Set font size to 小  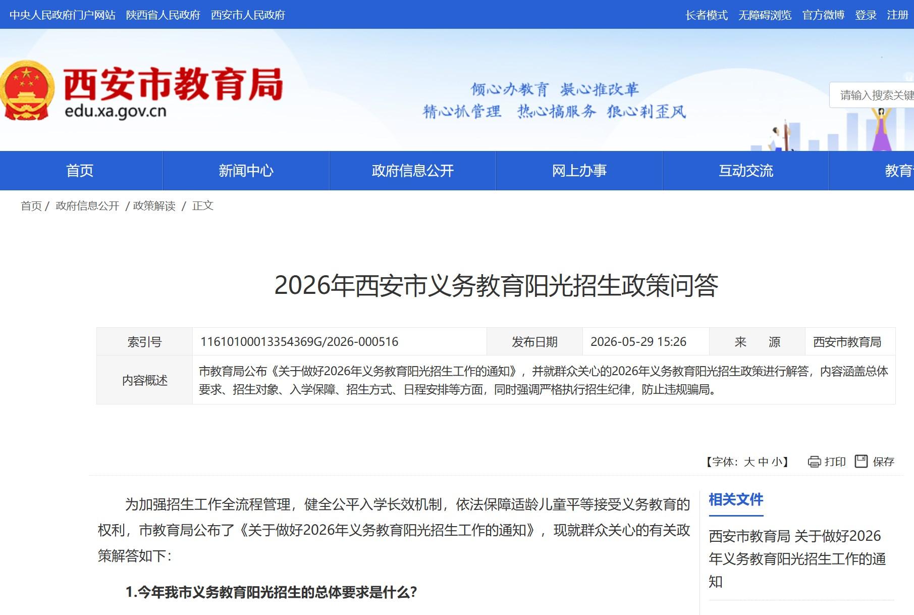(x=777, y=462)
